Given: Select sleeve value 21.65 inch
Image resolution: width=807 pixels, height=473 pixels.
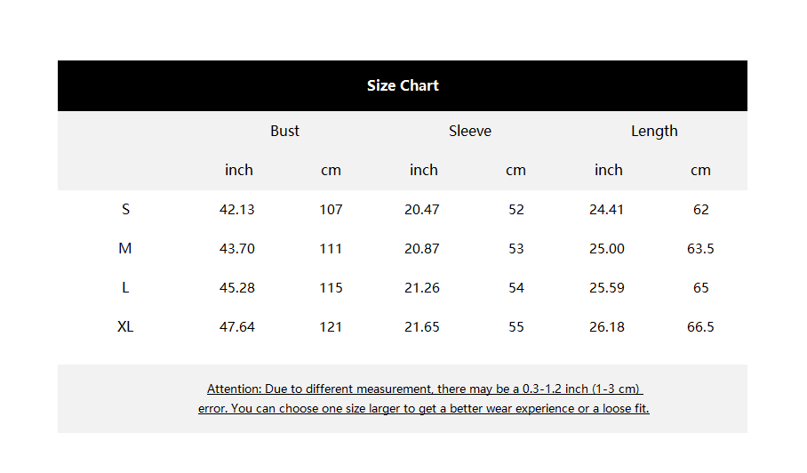Looking at the screenshot, I should pyautogui.click(x=422, y=327).
